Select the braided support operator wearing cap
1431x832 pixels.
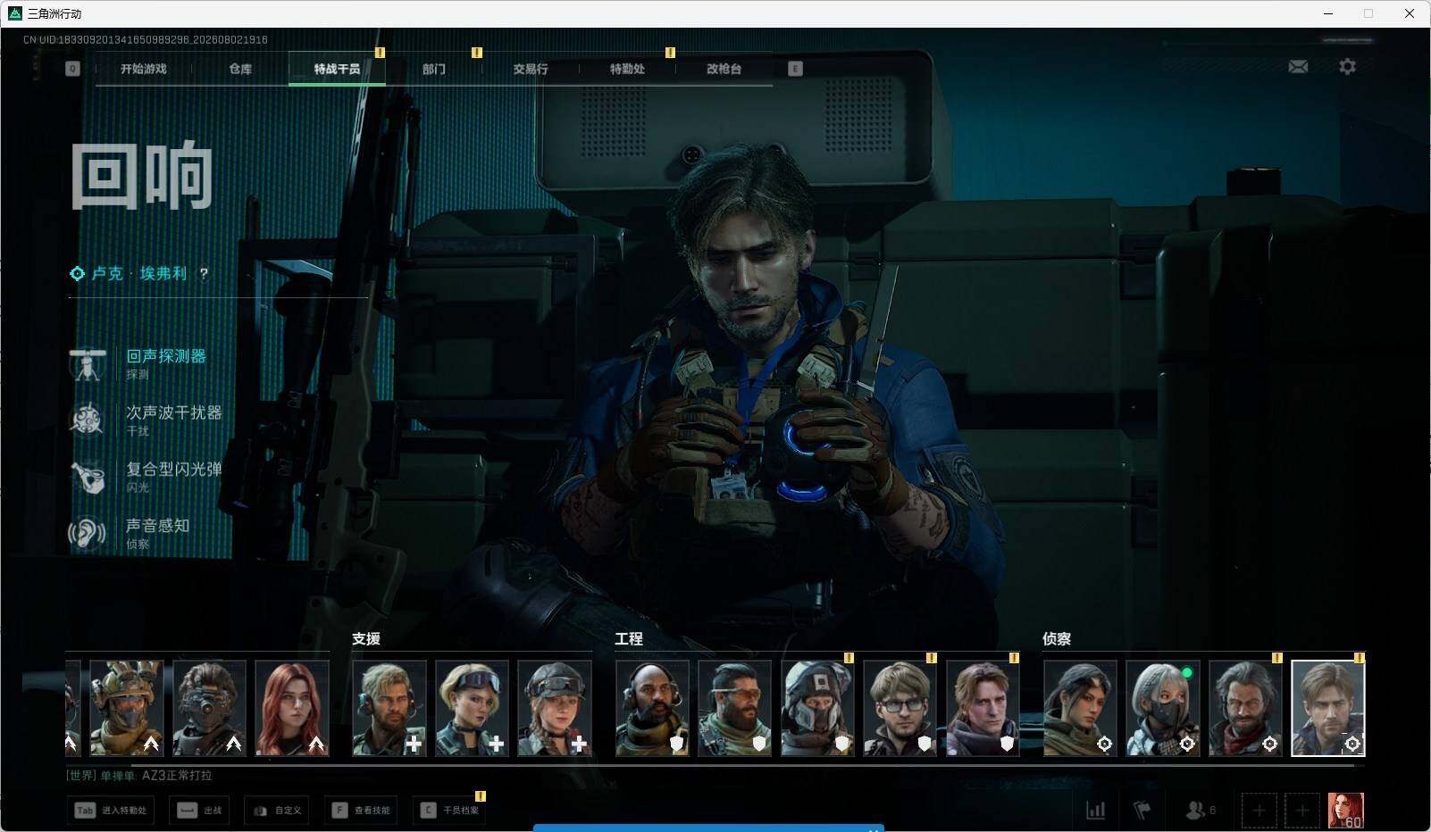(555, 708)
